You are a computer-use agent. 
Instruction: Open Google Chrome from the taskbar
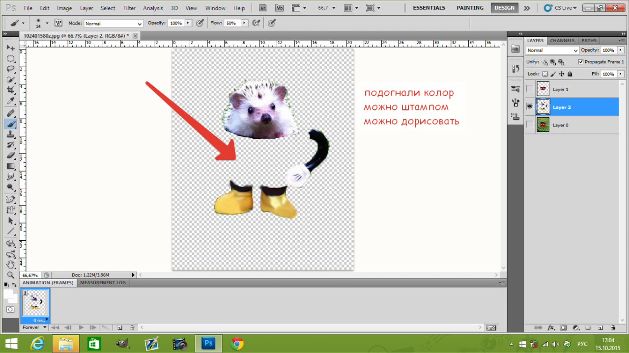coord(237,344)
